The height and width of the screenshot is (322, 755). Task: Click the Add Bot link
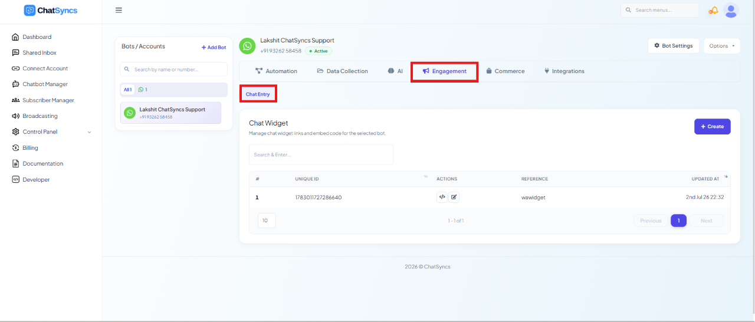(x=214, y=47)
